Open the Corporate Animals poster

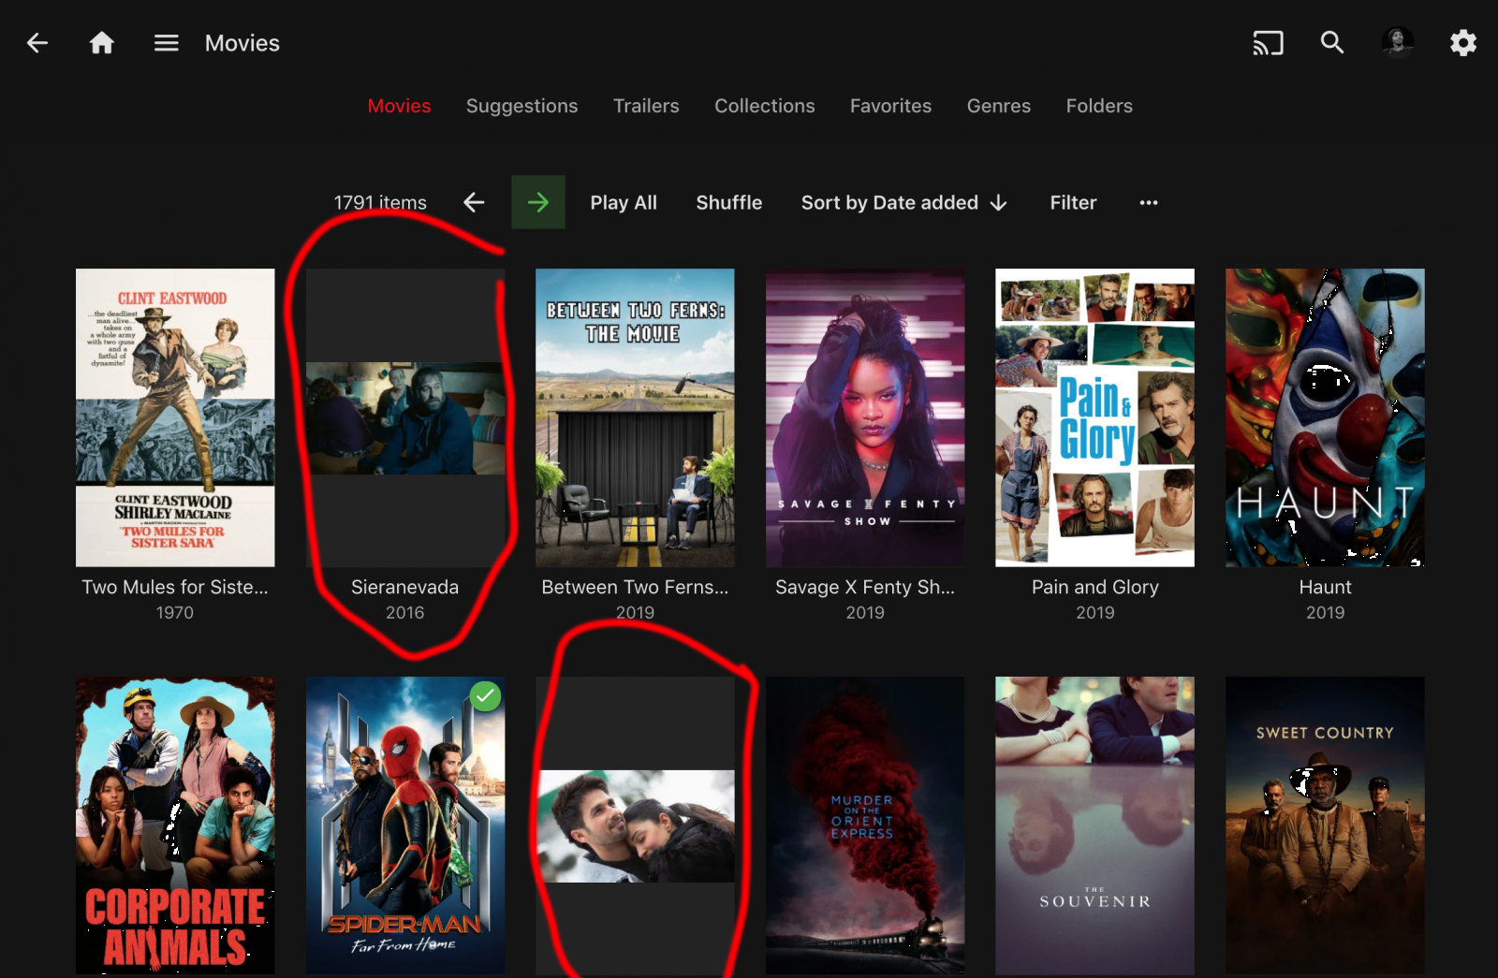175,825
